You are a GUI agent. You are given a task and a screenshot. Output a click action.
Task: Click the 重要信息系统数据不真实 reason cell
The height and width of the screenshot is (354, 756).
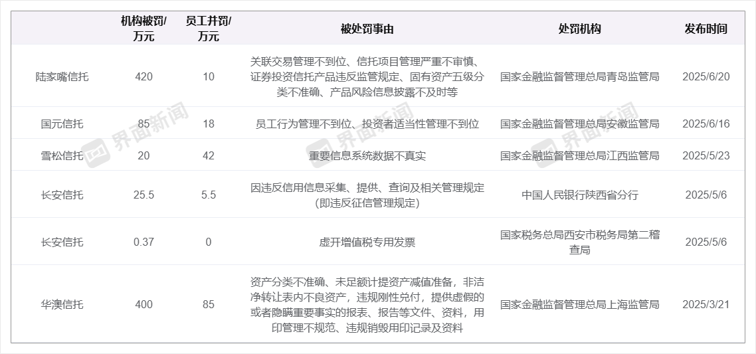[367, 155]
